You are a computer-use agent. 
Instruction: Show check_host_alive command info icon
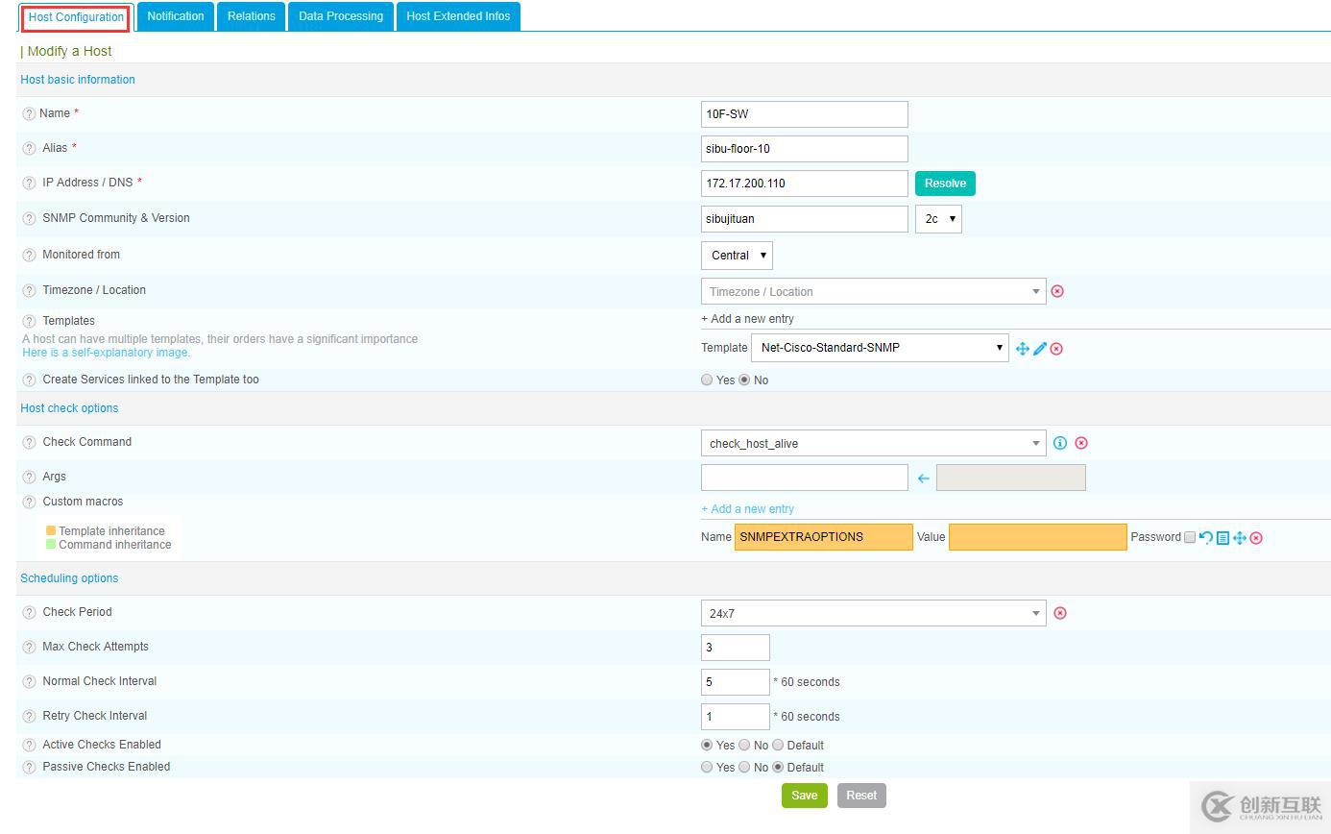click(1060, 443)
